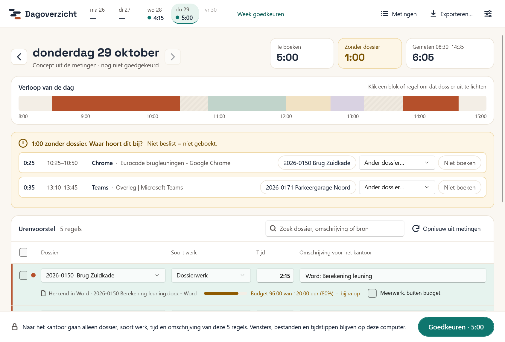Click the search magnifier icon
This screenshot has width=505, height=342.
click(273, 228)
